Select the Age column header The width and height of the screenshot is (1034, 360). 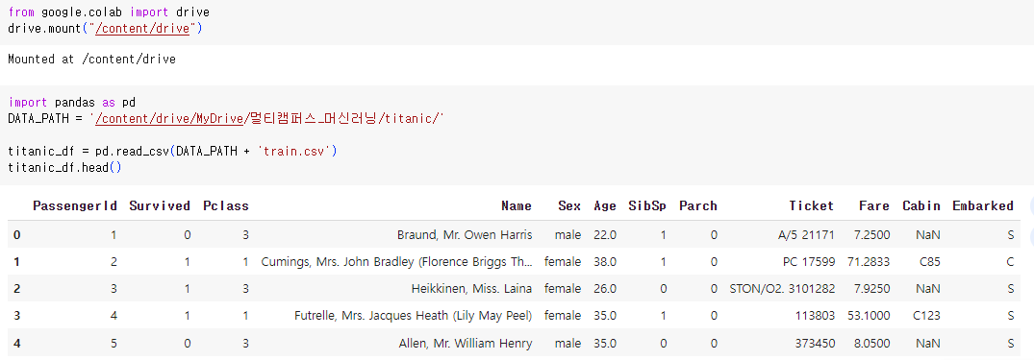click(x=605, y=206)
